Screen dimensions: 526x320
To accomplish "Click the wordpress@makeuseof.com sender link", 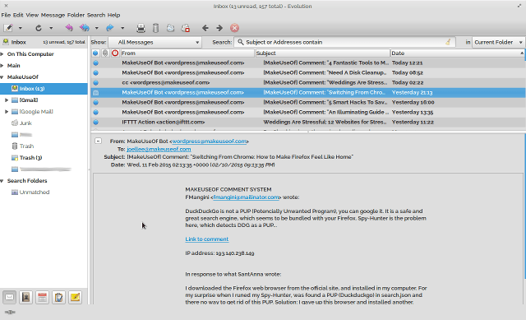I will pyautogui.click(x=210, y=141).
